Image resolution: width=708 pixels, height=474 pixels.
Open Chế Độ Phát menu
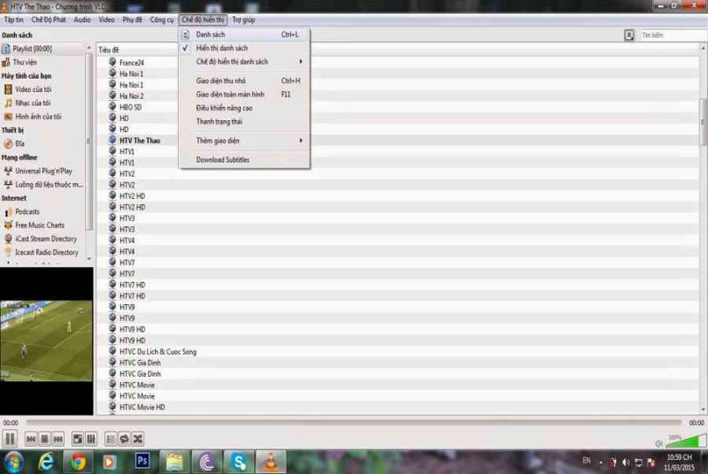49,19
